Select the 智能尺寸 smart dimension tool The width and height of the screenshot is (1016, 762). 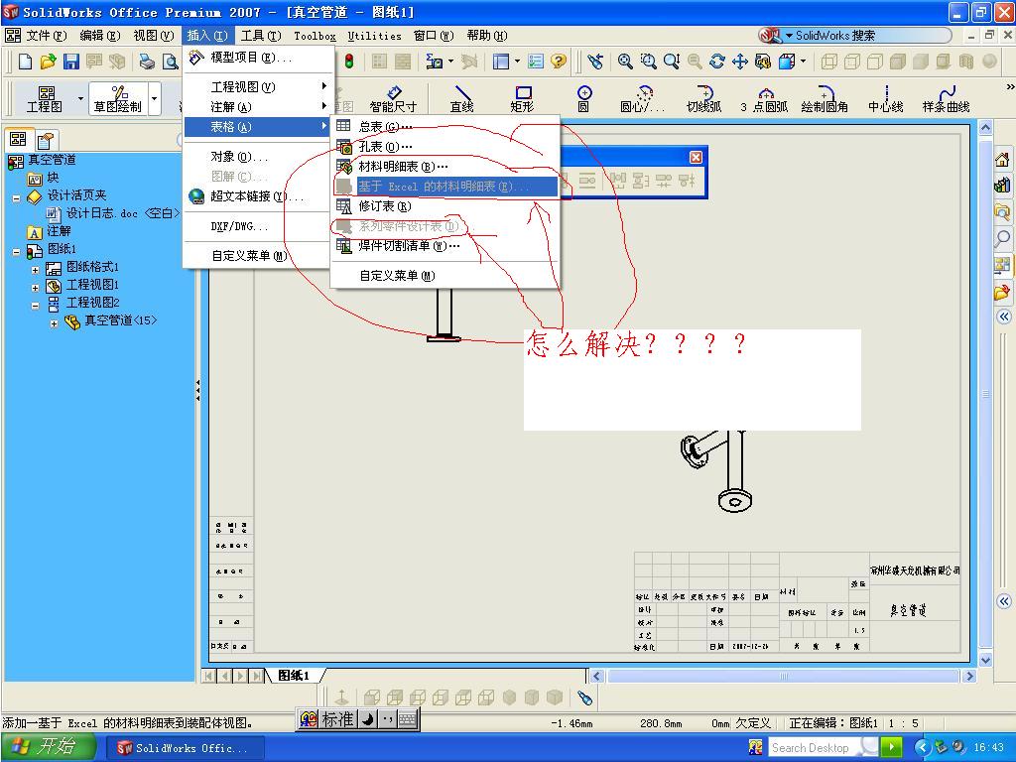tap(393, 98)
